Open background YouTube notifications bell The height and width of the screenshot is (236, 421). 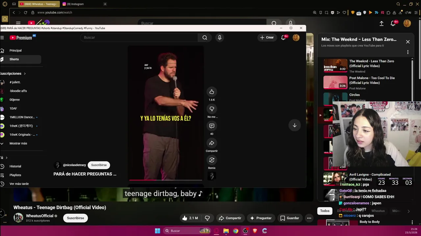click(x=393, y=23)
